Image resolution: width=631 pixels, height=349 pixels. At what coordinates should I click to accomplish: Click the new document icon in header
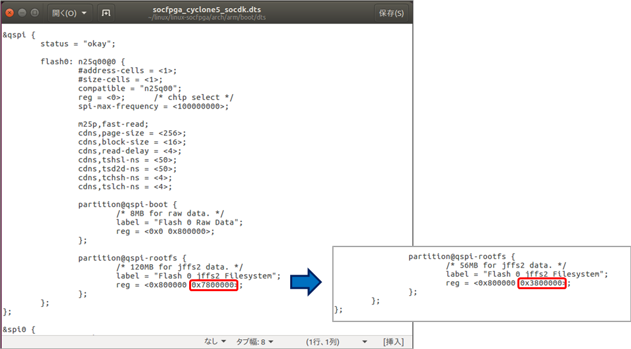106,12
